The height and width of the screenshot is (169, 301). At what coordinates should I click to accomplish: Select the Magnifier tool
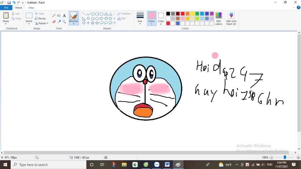[x=64, y=22]
